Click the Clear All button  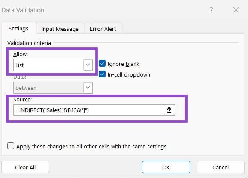pyautogui.click(x=25, y=167)
